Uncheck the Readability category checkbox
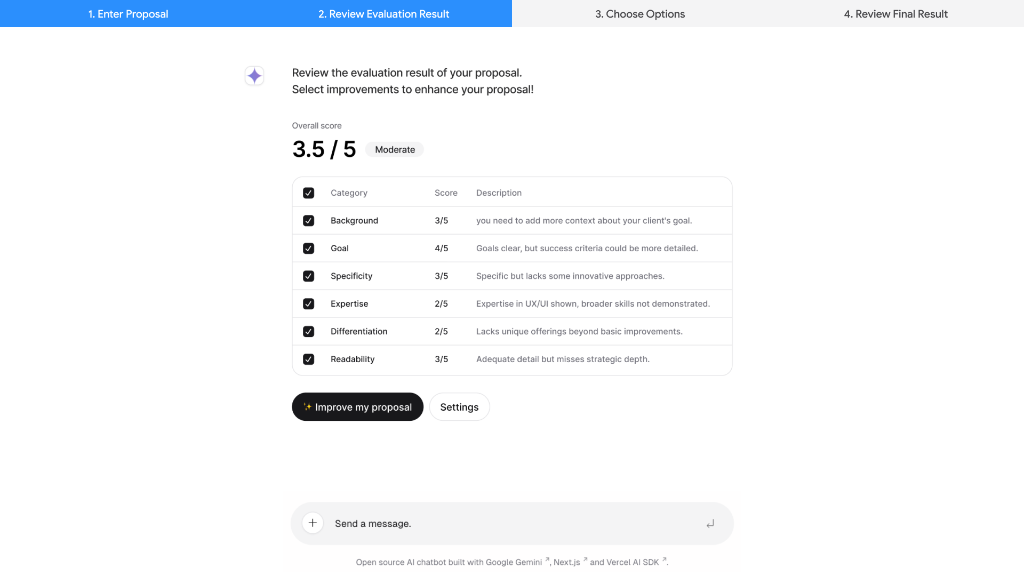 point(308,359)
